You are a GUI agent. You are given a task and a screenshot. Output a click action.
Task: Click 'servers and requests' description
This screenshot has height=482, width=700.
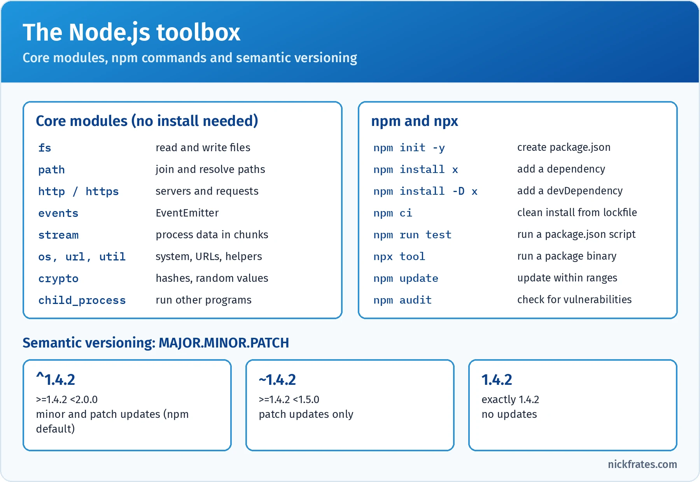[207, 191]
